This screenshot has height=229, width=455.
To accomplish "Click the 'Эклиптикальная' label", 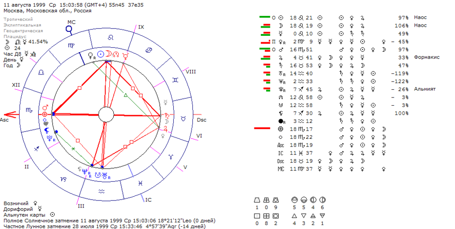I will [x=22, y=25].
